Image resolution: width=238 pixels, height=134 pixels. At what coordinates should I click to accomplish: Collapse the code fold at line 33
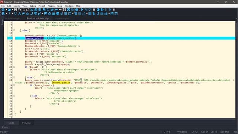click(x=14, y=96)
